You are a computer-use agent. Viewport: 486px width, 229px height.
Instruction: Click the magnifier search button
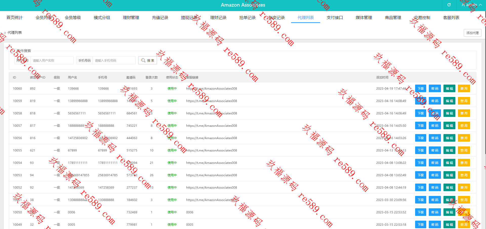[148, 60]
